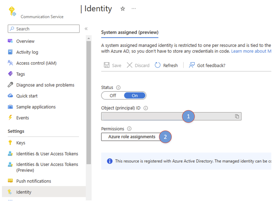
Task: Favorite the Identity page with the star icon
Action: 123,9
